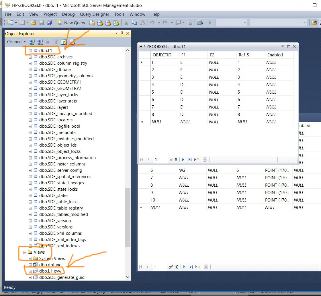321x296 pixels.
Task: Click the F1 cell in row 4 of dbo.T1
Action: 193,85
